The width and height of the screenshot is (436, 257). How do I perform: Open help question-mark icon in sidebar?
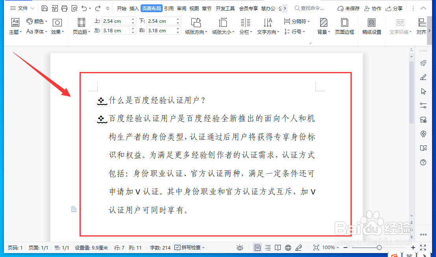(x=423, y=162)
